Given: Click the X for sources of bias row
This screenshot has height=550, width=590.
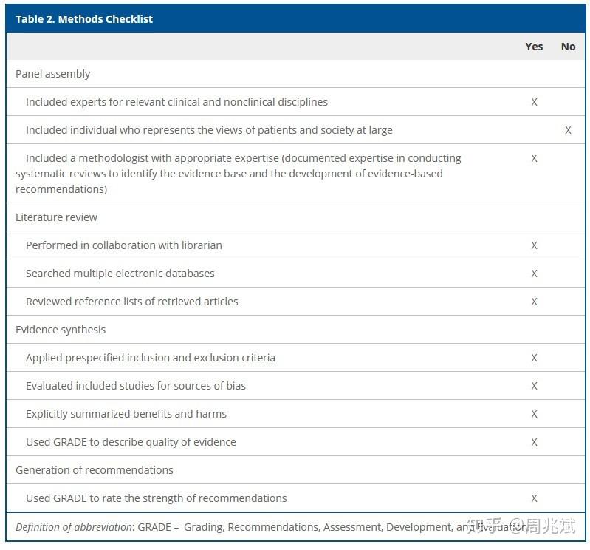Looking at the screenshot, I should pyautogui.click(x=535, y=386).
